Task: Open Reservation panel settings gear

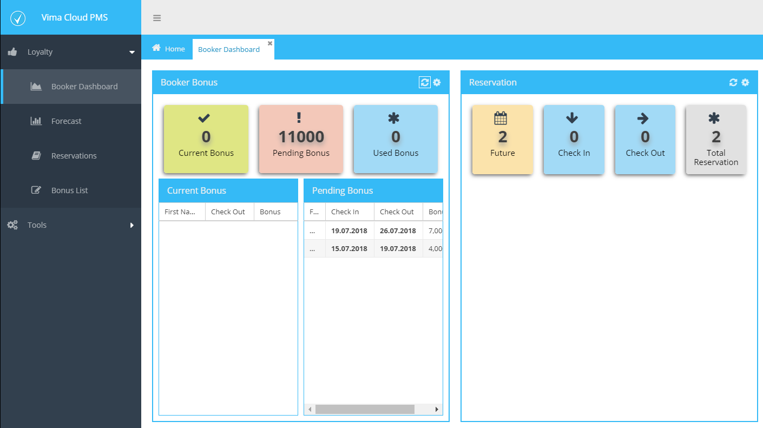Action: (x=745, y=82)
